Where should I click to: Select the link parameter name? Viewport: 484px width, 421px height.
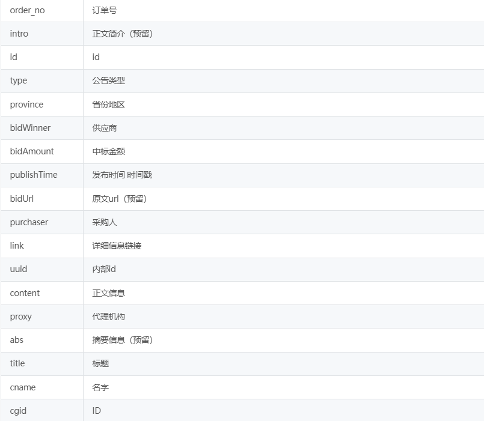(17, 246)
